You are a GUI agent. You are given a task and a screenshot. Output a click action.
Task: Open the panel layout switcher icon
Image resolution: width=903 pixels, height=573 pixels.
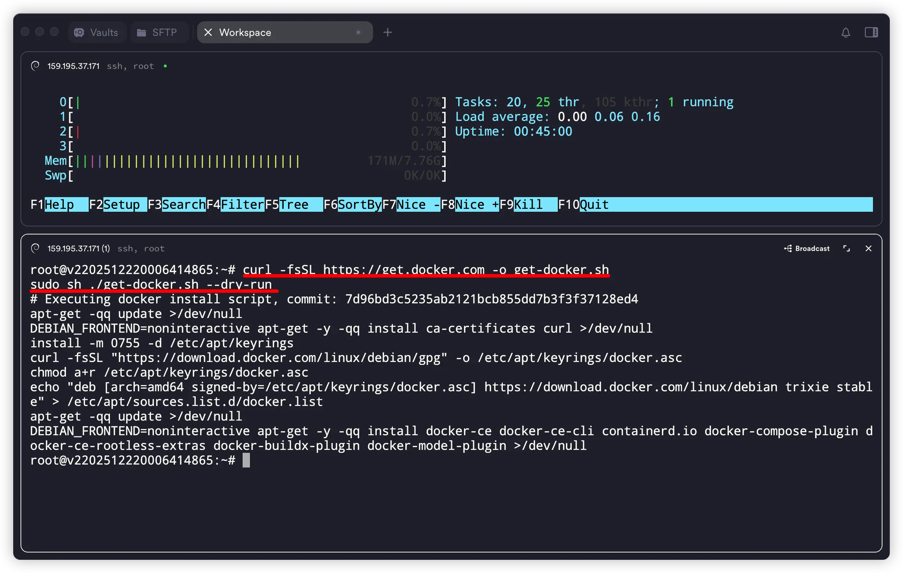click(x=871, y=32)
